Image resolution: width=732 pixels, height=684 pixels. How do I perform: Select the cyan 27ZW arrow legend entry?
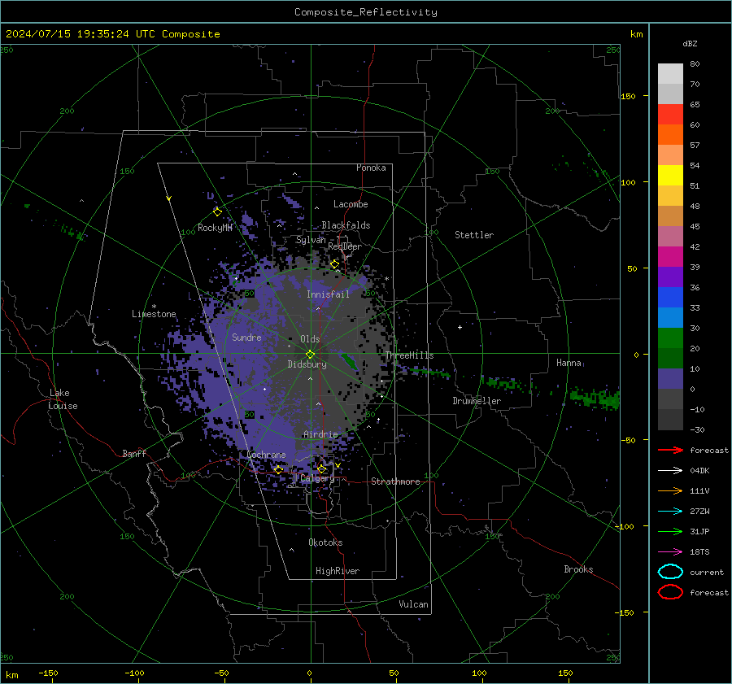pos(670,512)
